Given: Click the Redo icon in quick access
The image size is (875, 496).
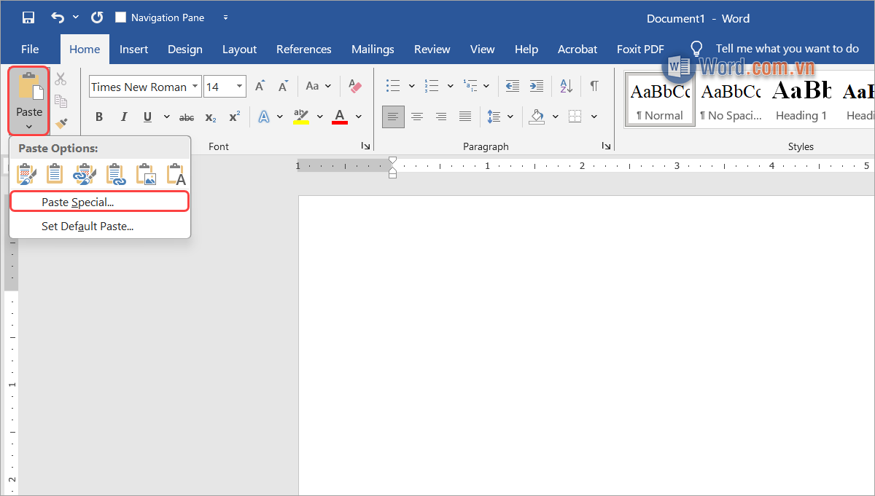Looking at the screenshot, I should (x=97, y=17).
